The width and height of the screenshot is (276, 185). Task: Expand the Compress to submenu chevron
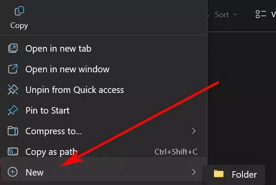[194, 131]
